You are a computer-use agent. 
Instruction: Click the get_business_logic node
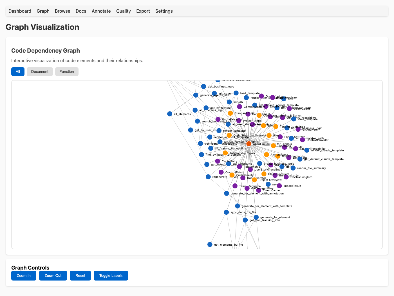point(204,86)
